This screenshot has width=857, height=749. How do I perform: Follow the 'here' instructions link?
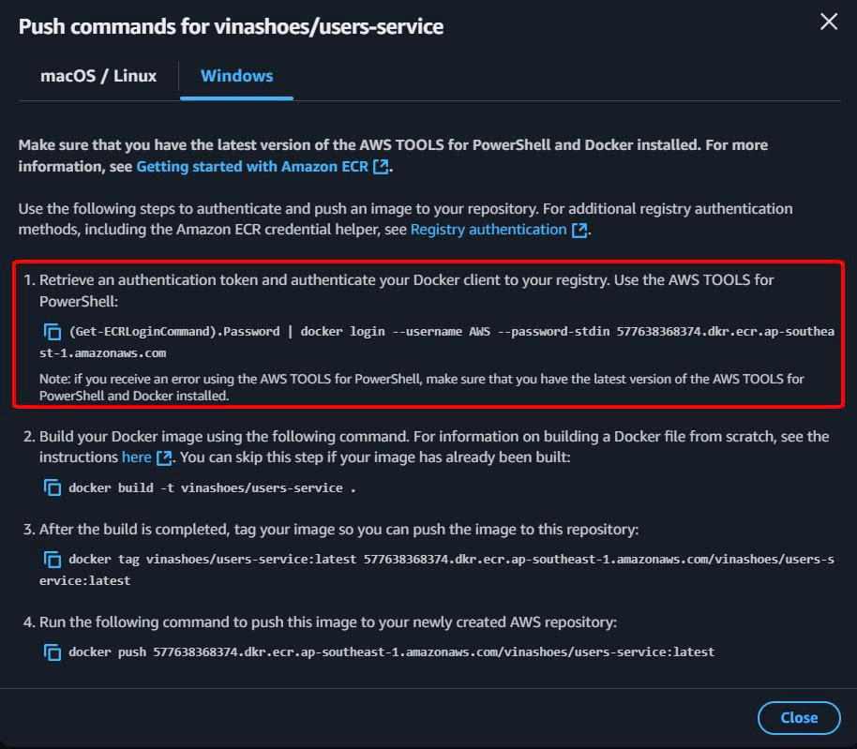136,457
